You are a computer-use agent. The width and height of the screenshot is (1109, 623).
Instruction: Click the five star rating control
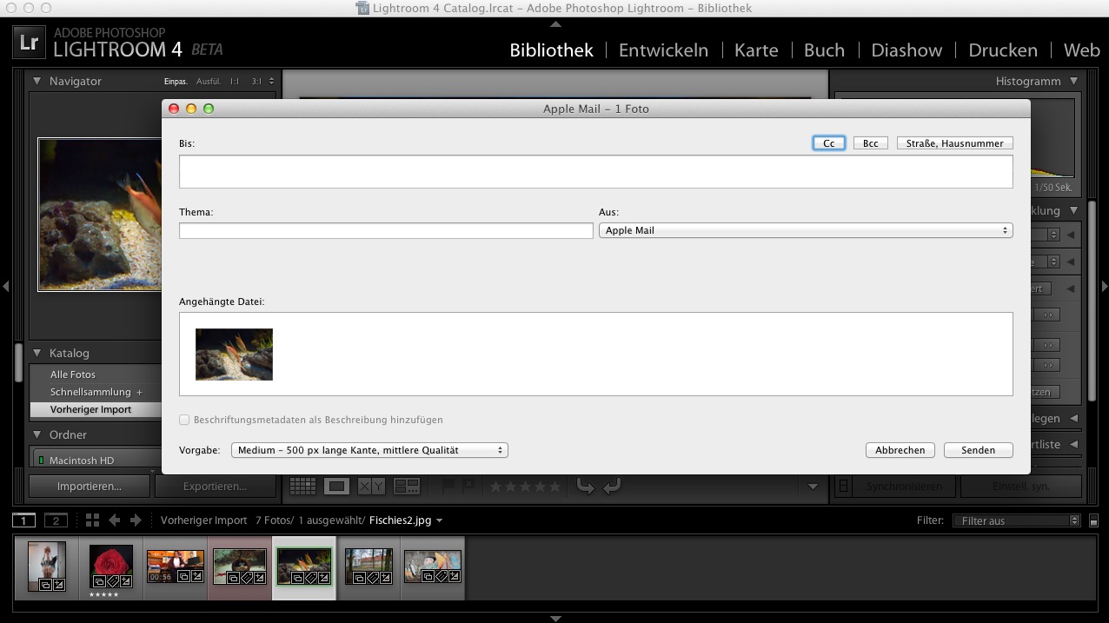tap(525, 487)
